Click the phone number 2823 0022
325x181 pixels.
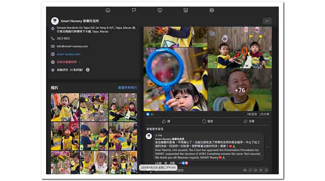point(63,39)
